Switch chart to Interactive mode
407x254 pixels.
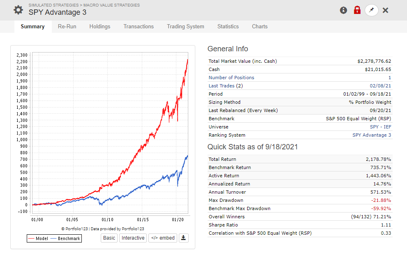[133, 238]
